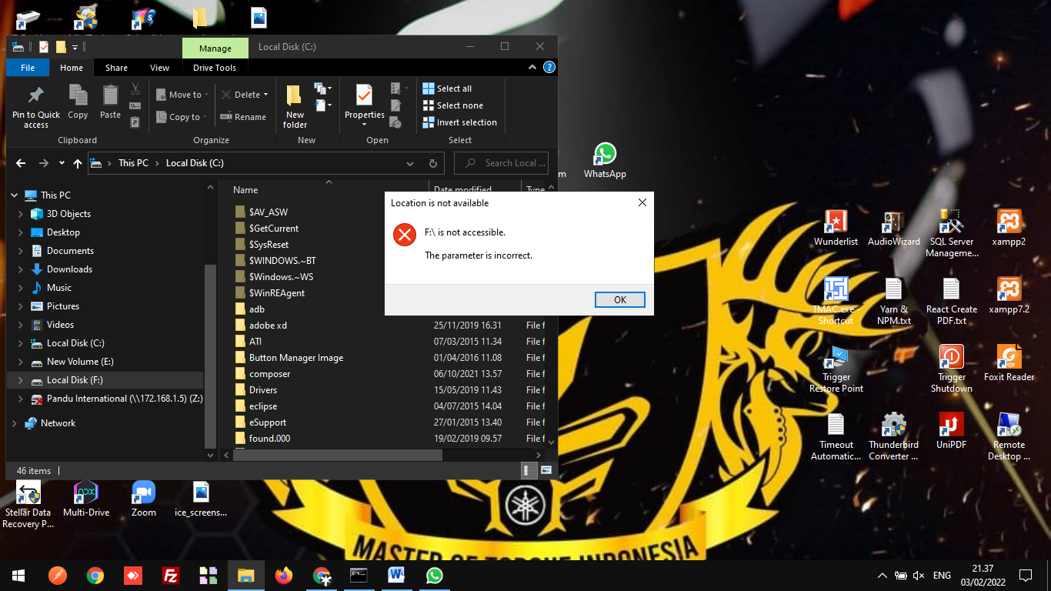
Task: Open UniPDF desktop shortcut
Action: click(952, 431)
